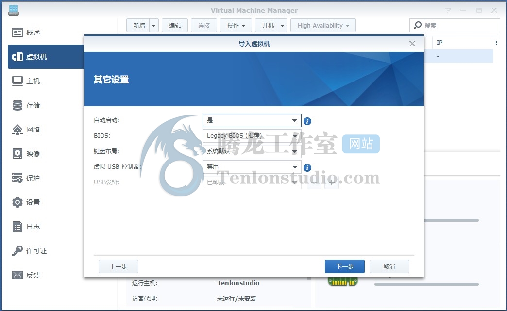Click the 未运行/未安装 guest agent status

(x=237, y=299)
